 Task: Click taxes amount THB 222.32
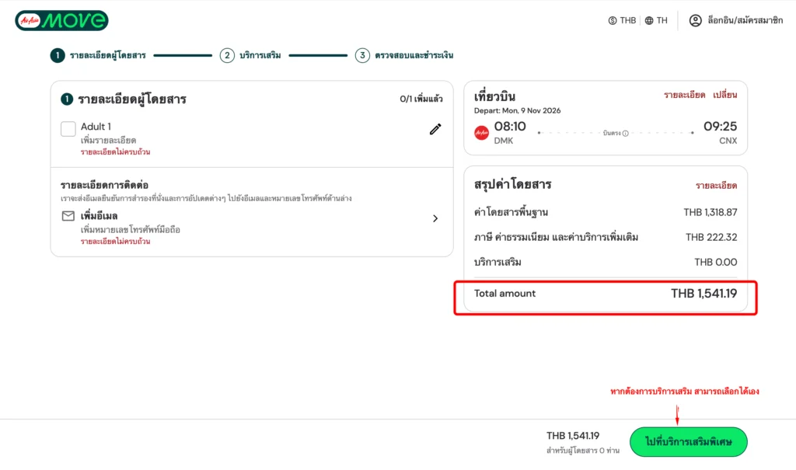click(711, 237)
